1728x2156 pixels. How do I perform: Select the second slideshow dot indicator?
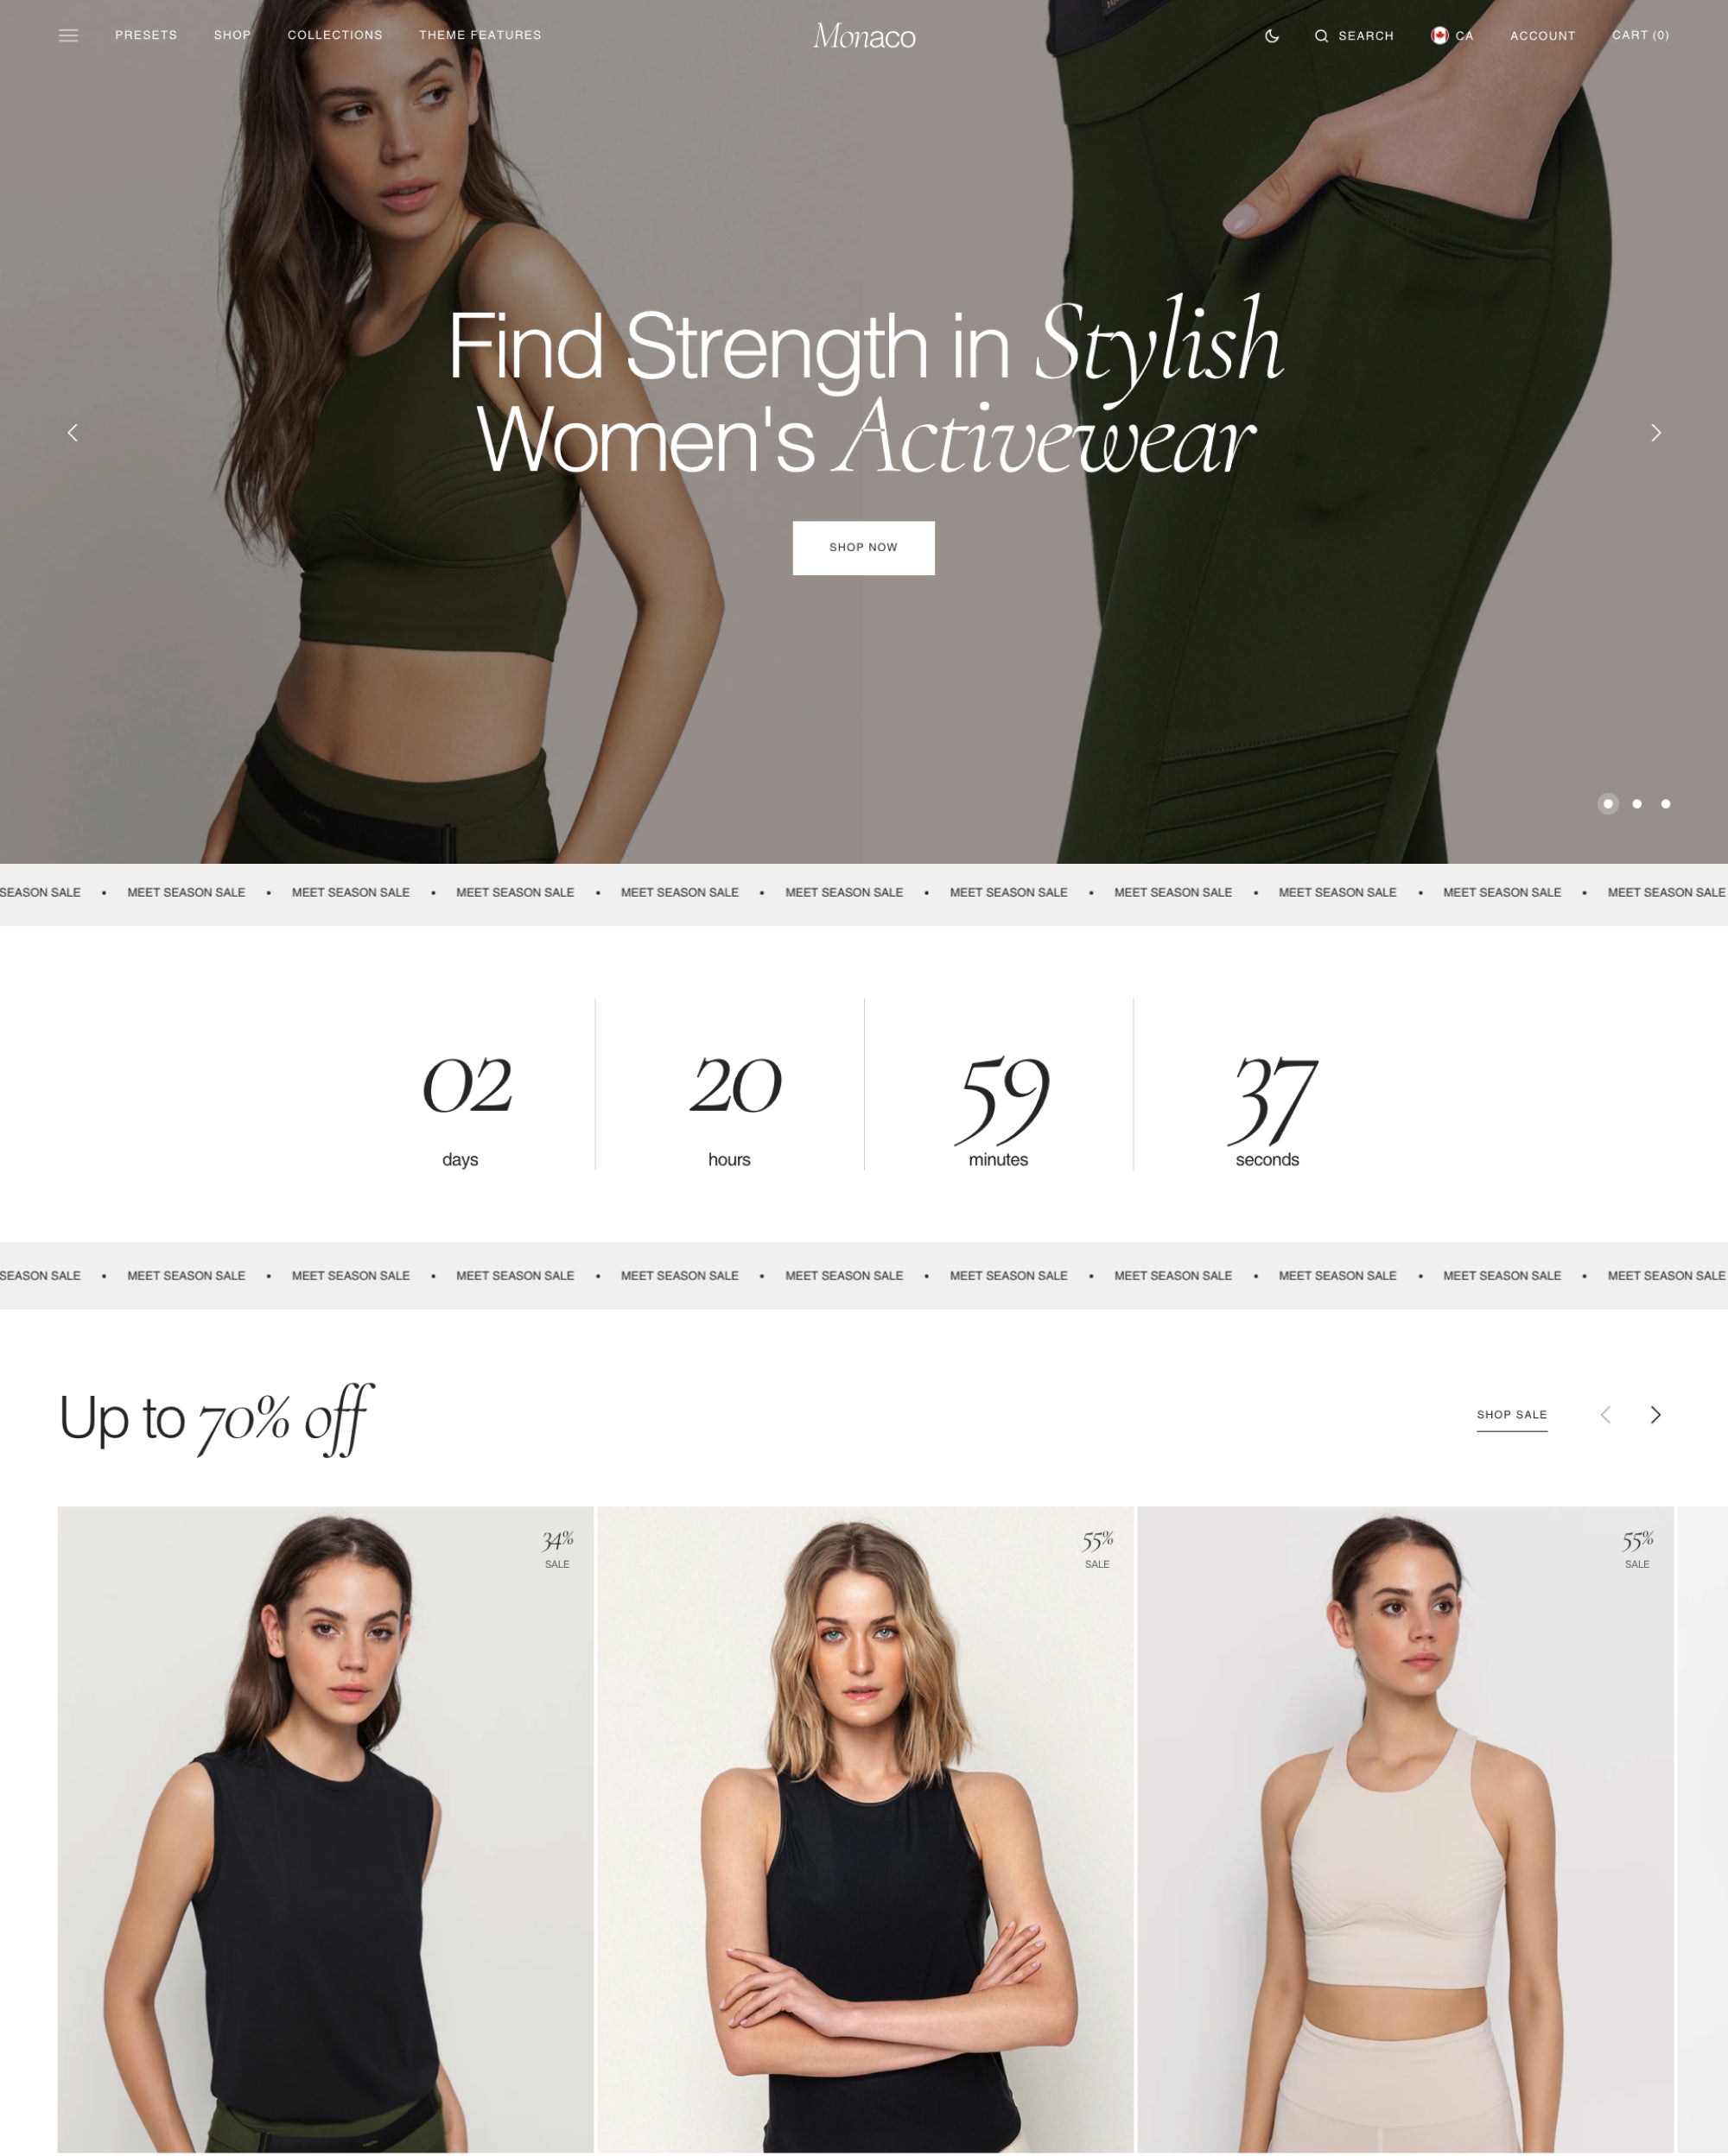1638,804
